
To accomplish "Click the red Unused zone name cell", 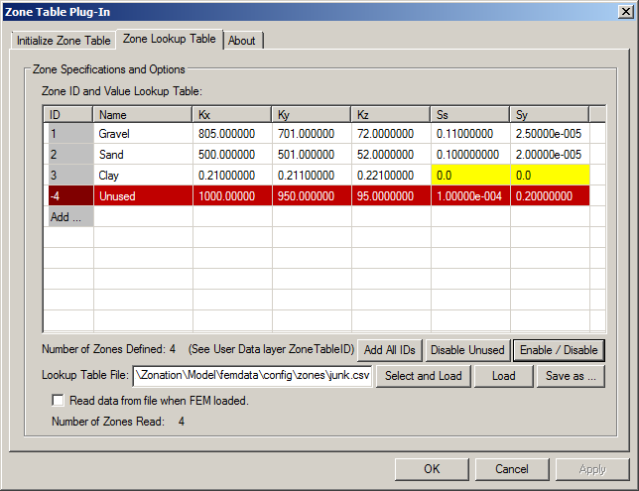I will (143, 196).
